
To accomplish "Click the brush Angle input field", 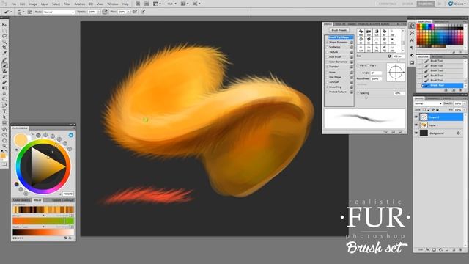I will pos(376,73).
